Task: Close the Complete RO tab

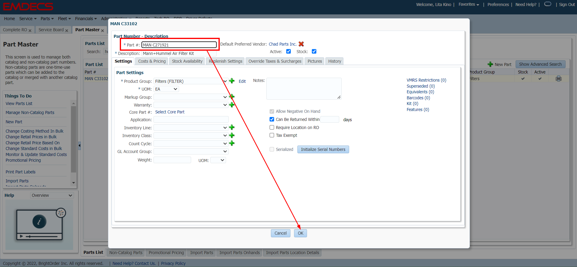Action: click(30, 30)
